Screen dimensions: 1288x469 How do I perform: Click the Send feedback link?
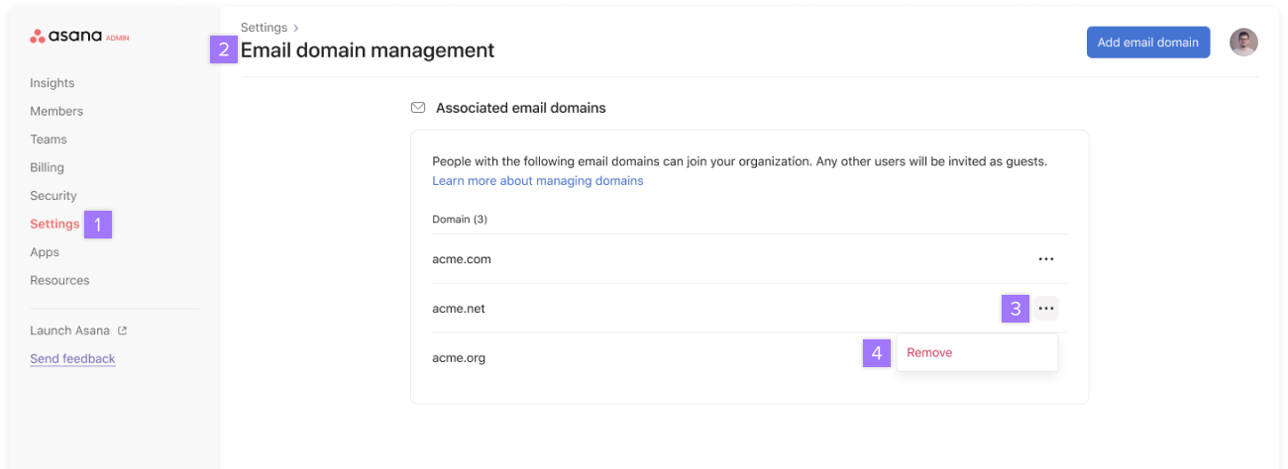point(72,358)
